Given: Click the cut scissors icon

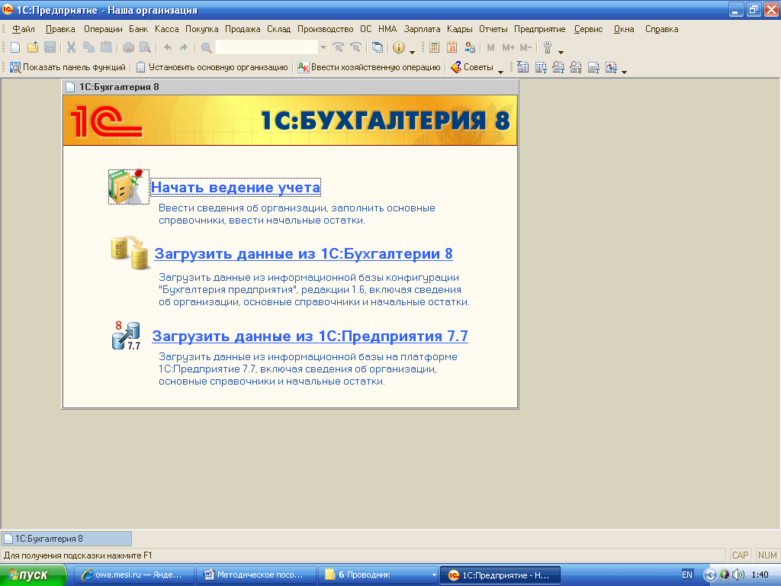Looking at the screenshot, I should pyautogui.click(x=71, y=47).
